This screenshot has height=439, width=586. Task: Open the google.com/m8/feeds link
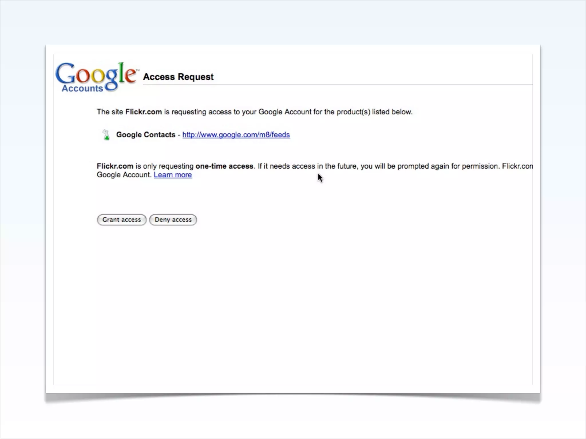tap(236, 135)
